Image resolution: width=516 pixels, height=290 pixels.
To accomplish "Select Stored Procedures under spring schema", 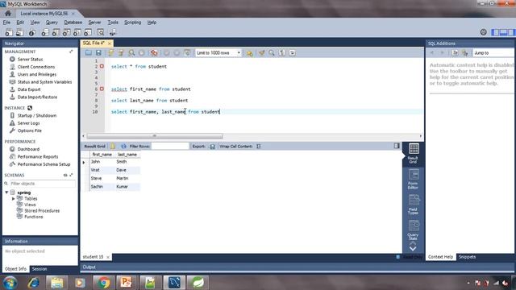I will point(42,211).
